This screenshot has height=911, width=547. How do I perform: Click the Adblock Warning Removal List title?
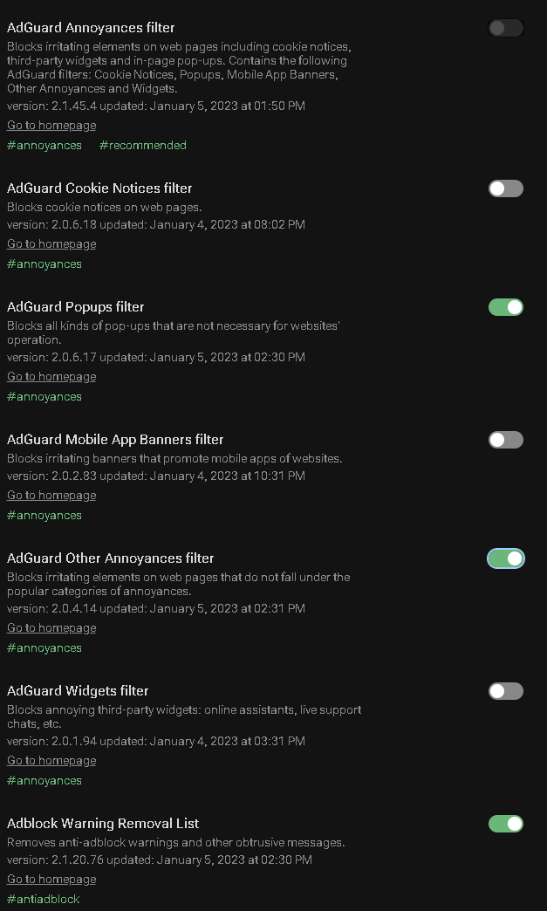tap(102, 823)
